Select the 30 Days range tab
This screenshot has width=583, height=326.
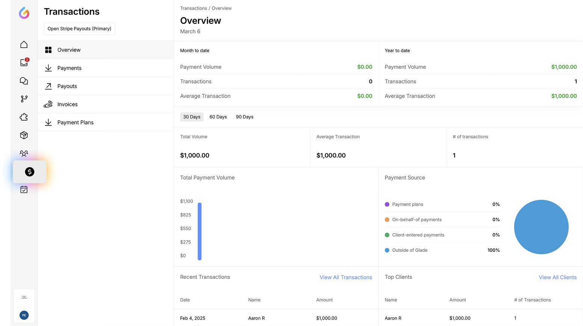[x=192, y=117]
